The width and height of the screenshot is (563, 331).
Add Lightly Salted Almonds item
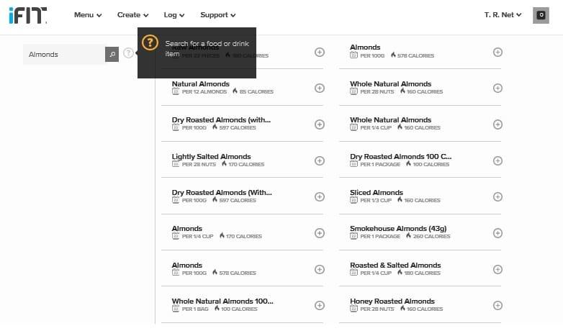(x=320, y=160)
